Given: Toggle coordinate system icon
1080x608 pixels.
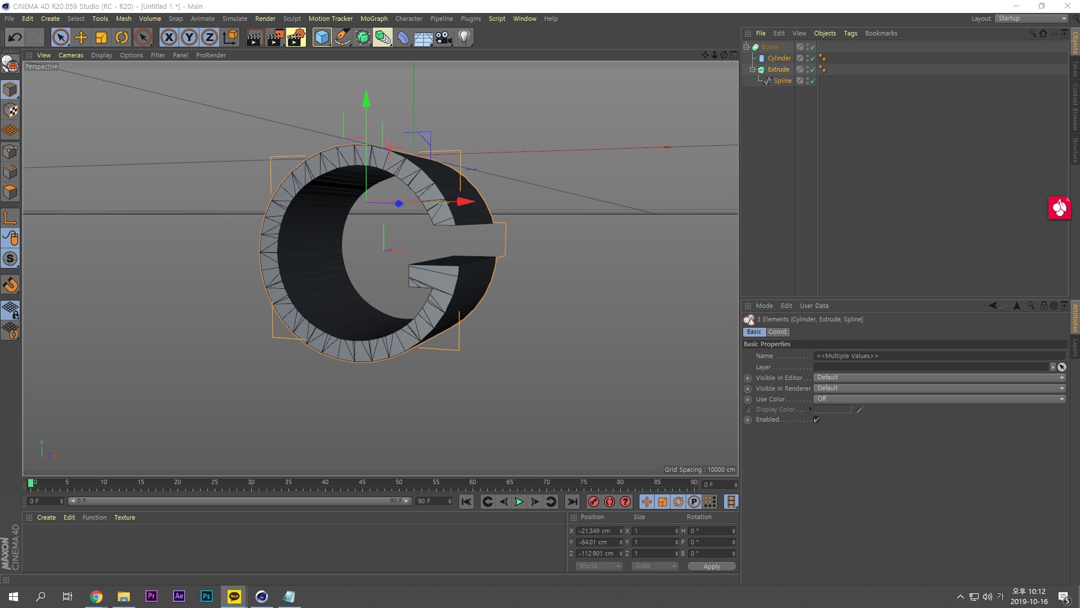Looking at the screenshot, I should click(x=230, y=38).
